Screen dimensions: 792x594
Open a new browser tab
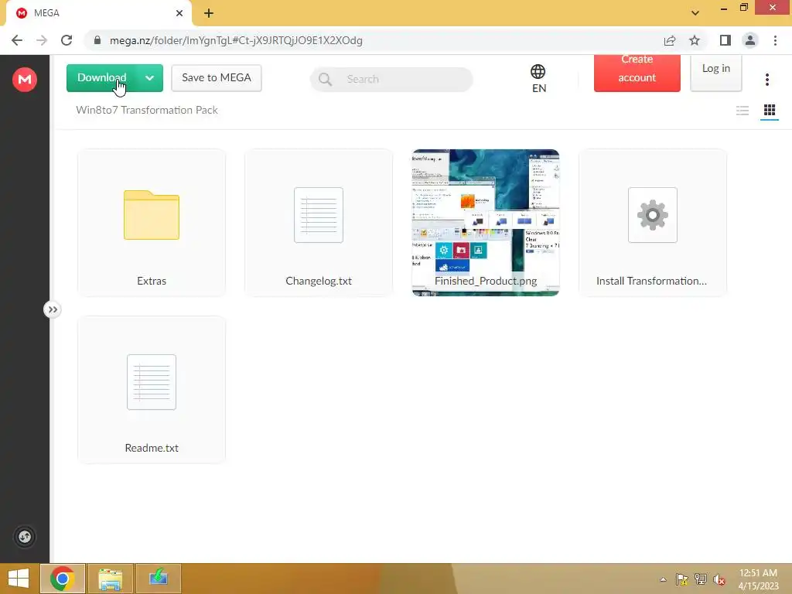click(209, 13)
